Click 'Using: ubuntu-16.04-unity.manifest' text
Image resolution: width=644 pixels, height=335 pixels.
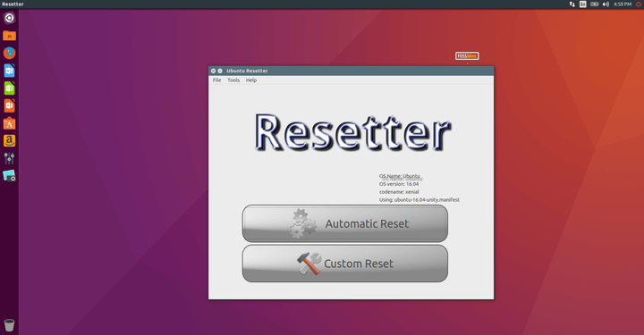pyautogui.click(x=419, y=200)
